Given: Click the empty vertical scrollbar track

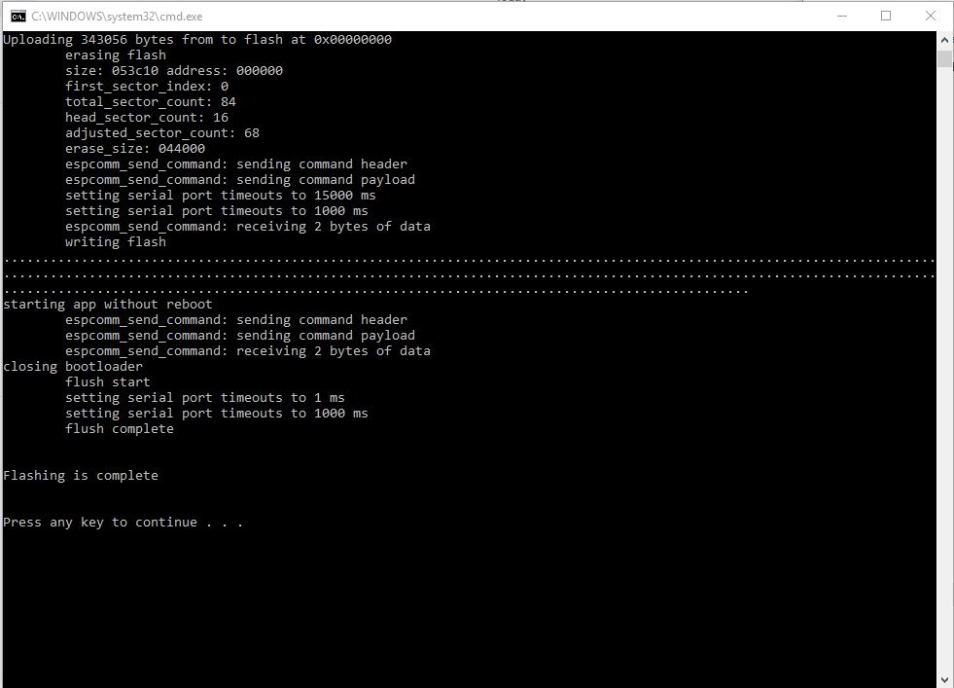Looking at the screenshot, I should tap(944, 389).
